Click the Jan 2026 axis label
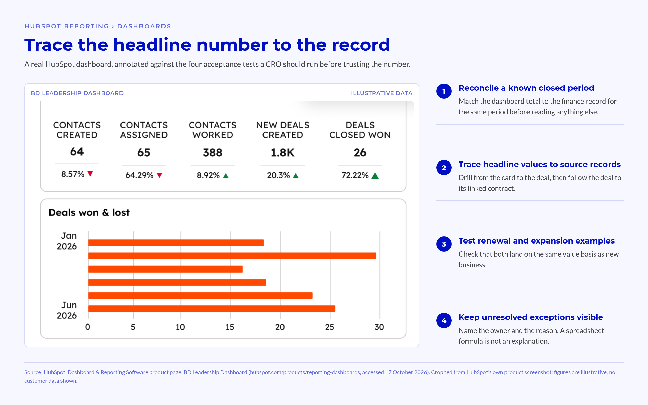The image size is (648, 405). pyautogui.click(x=67, y=241)
